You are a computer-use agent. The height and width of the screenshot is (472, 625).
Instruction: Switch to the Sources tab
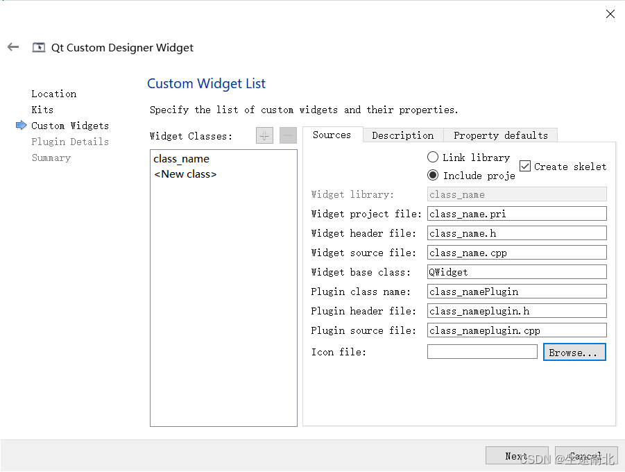click(x=332, y=135)
